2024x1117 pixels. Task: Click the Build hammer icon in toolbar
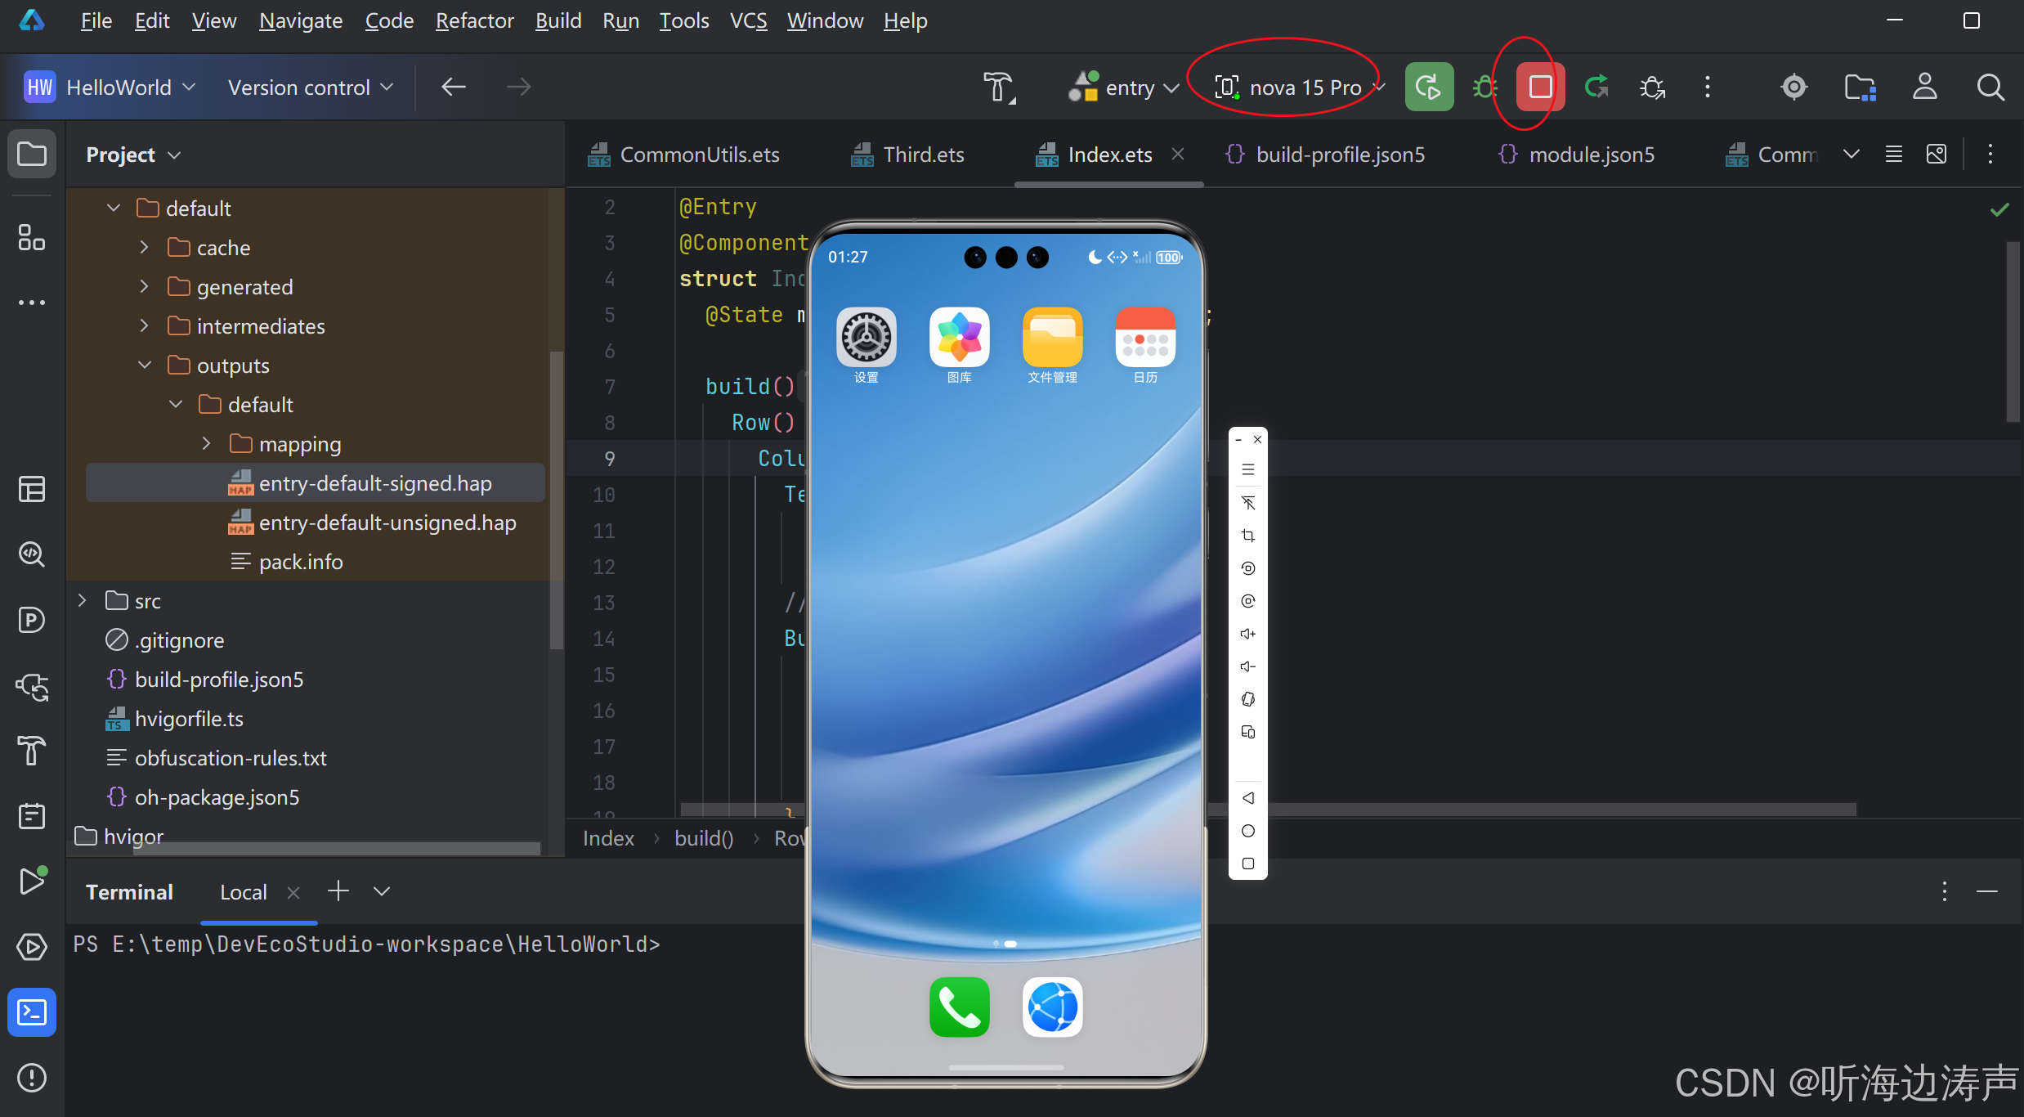pyautogui.click(x=999, y=87)
